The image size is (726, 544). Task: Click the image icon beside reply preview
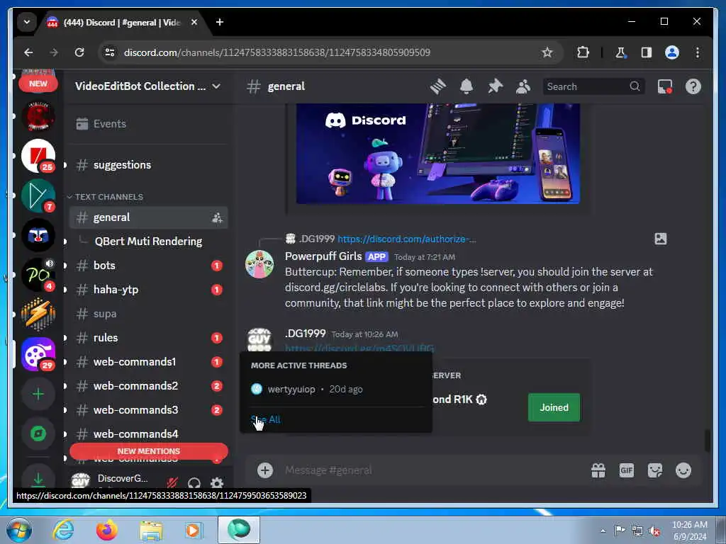click(661, 239)
